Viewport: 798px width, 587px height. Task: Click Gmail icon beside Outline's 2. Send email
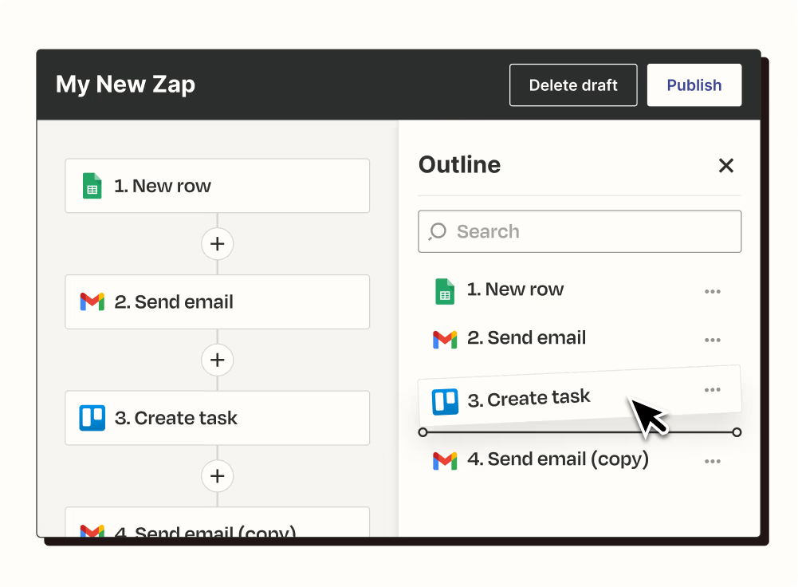point(445,339)
